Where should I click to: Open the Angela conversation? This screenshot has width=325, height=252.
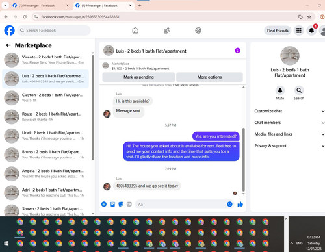pos(45,174)
